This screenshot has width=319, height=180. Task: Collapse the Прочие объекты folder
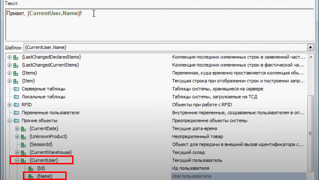coord(9,121)
